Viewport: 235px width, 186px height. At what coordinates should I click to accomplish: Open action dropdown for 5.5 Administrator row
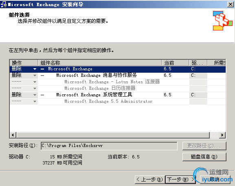35,102
